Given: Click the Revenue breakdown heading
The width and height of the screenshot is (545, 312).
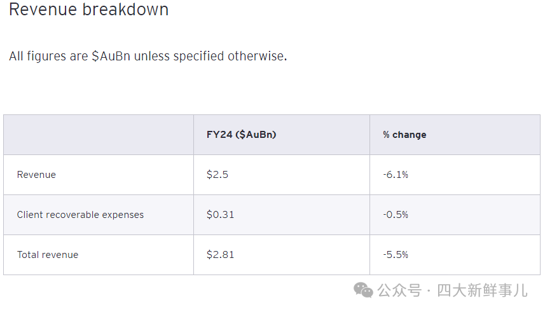Looking at the screenshot, I should click(x=88, y=9).
